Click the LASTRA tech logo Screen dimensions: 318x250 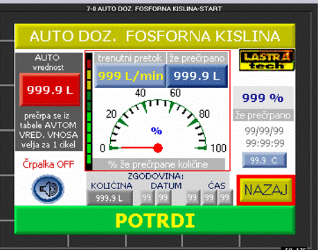267,60
